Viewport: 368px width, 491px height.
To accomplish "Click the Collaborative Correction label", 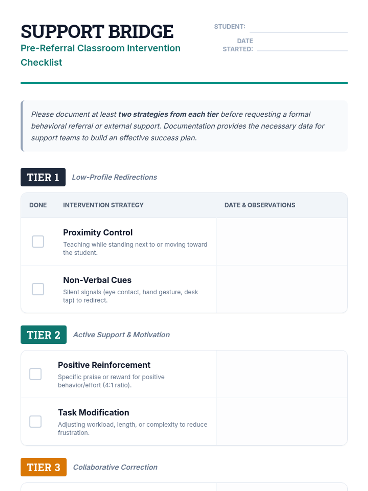I will [x=115, y=467].
